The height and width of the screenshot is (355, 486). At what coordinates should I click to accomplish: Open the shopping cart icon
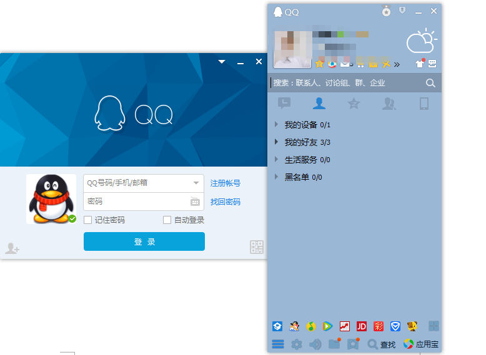360,64
